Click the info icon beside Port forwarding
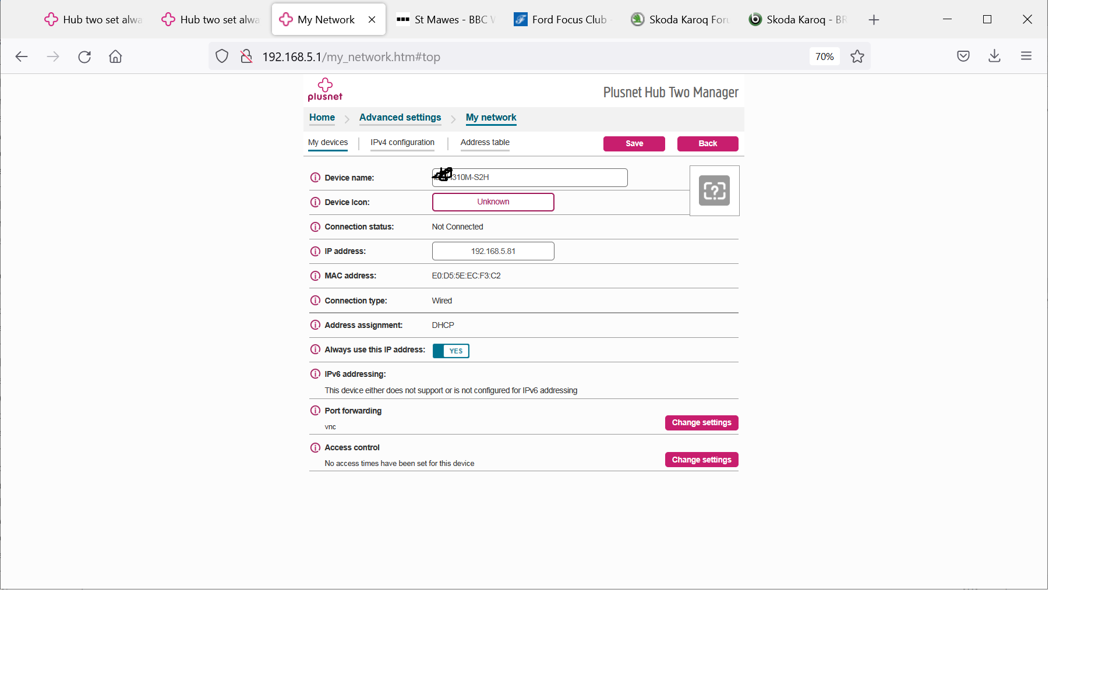Viewport: 1095px width, 692px height. [x=315, y=411]
